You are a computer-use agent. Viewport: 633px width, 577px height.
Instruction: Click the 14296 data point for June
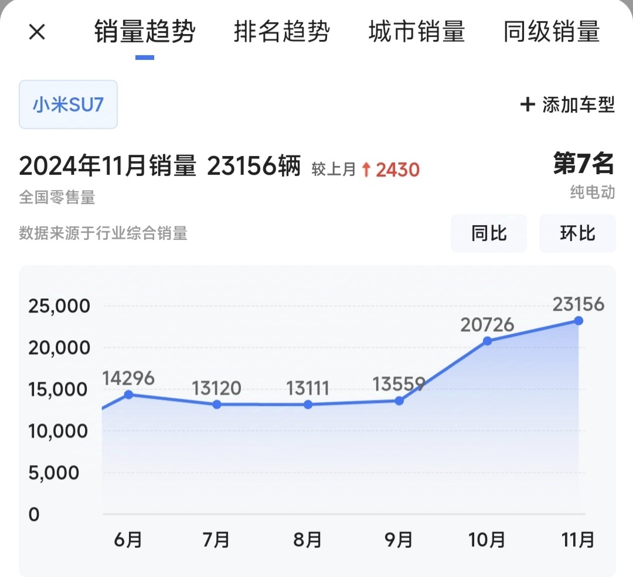[129, 395]
